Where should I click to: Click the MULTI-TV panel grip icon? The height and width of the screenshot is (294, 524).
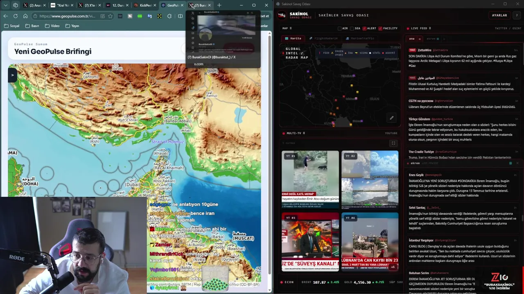[x=304, y=133]
